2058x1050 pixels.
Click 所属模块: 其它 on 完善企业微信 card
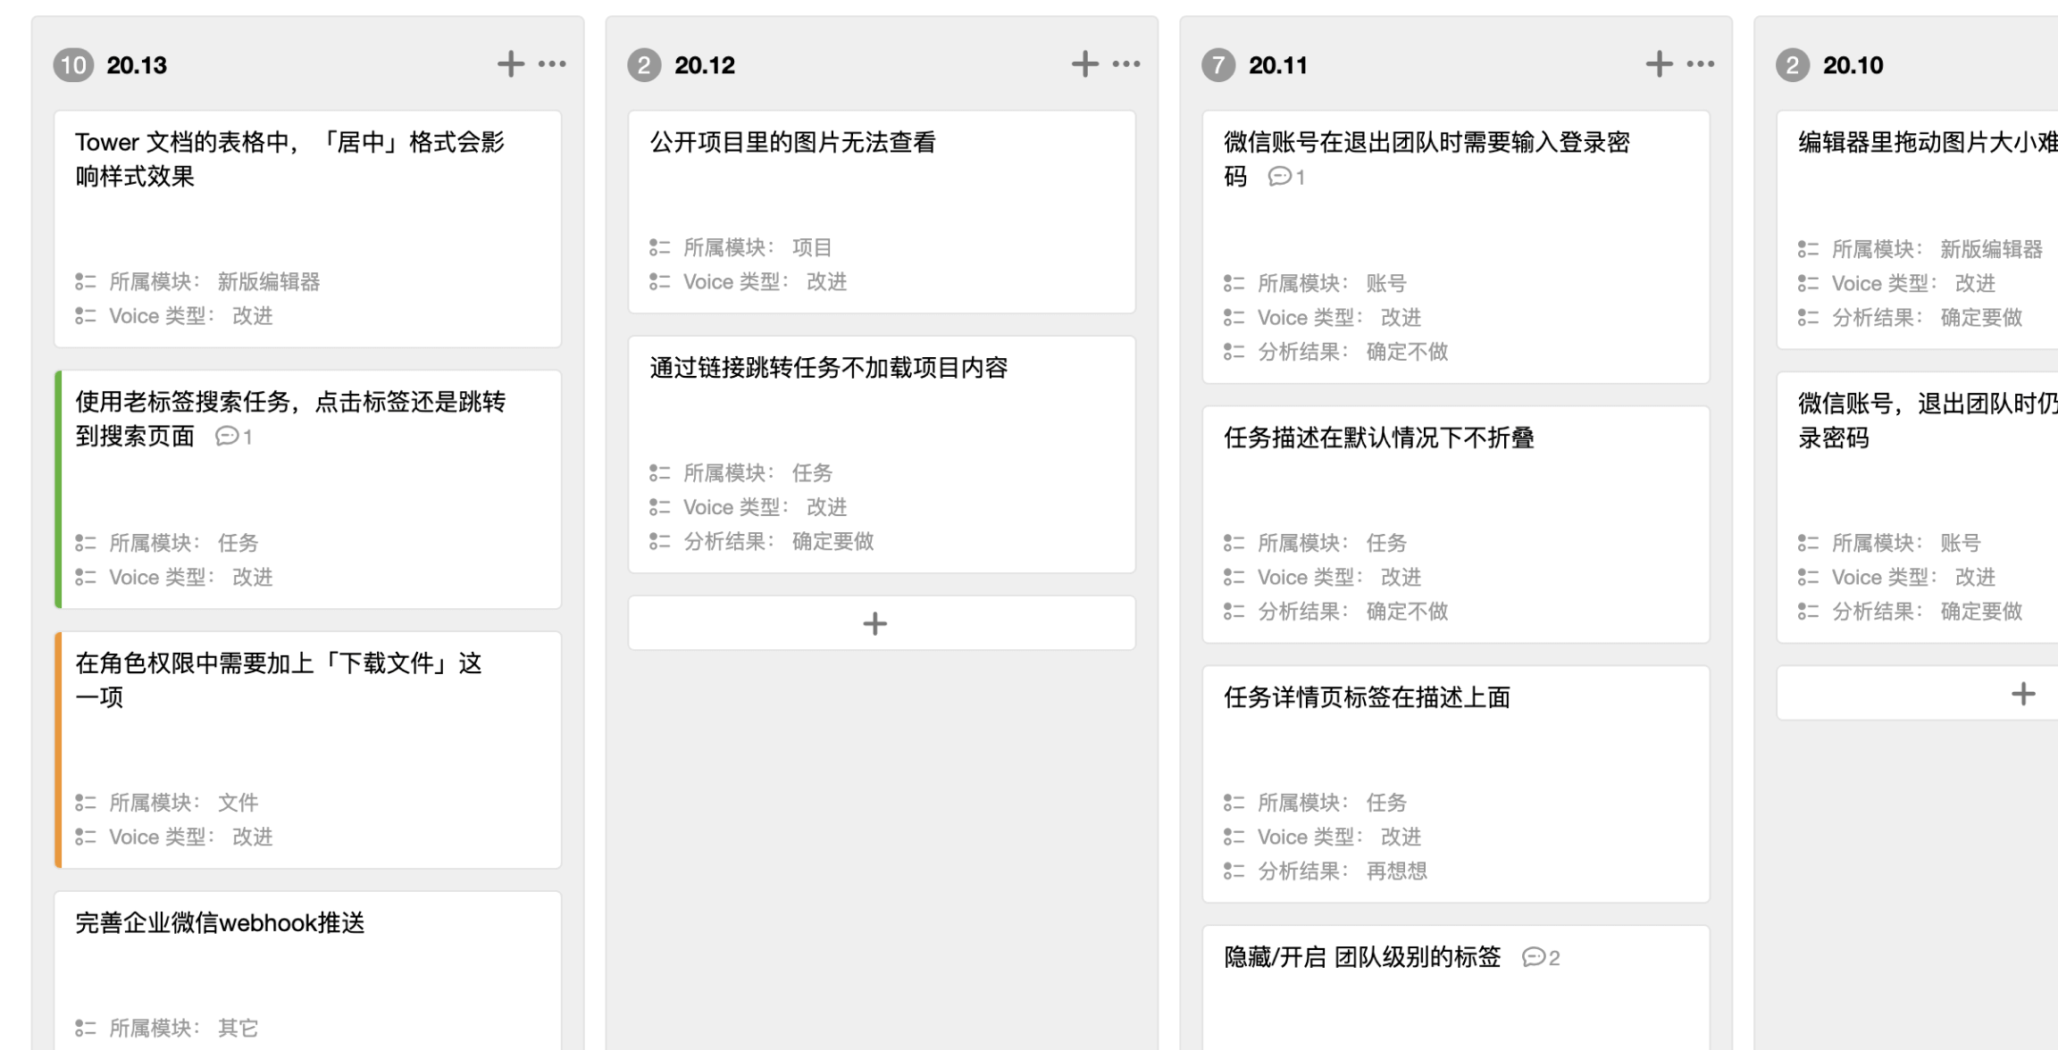[x=167, y=1029]
